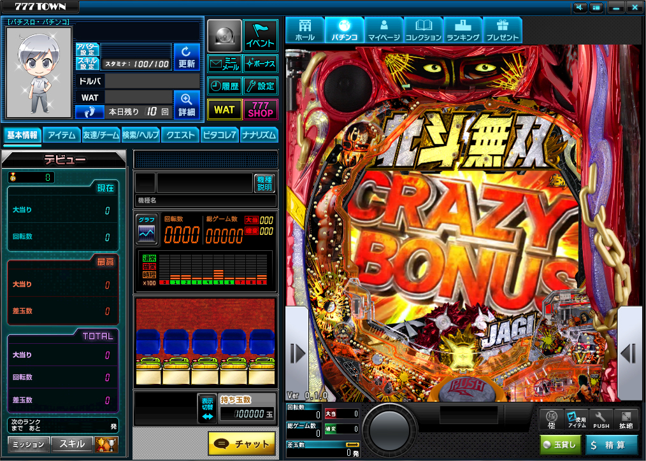Click the 詳細 magnifier details button
The height and width of the screenshot is (461, 646).
pyautogui.click(x=187, y=104)
